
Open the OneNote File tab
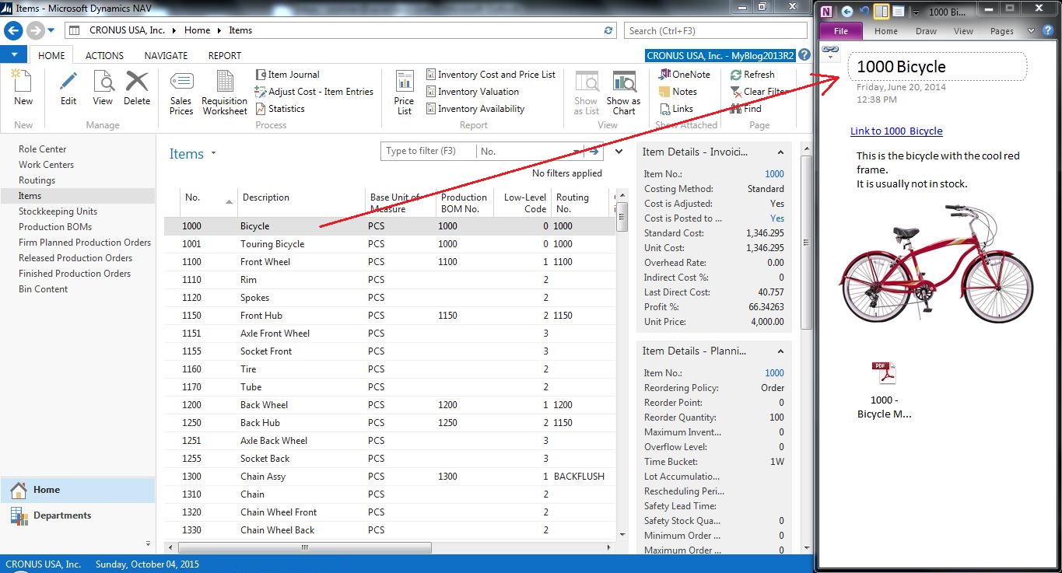tap(841, 31)
